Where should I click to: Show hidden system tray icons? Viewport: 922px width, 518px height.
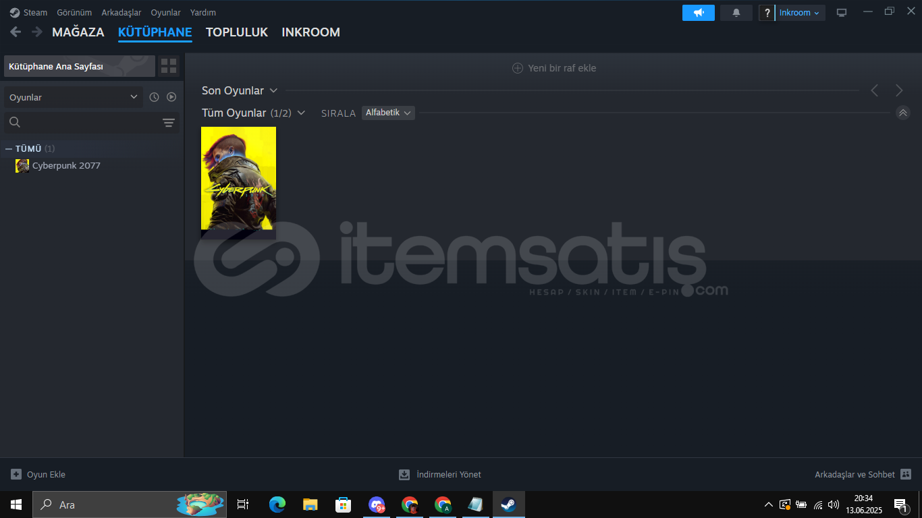769,505
